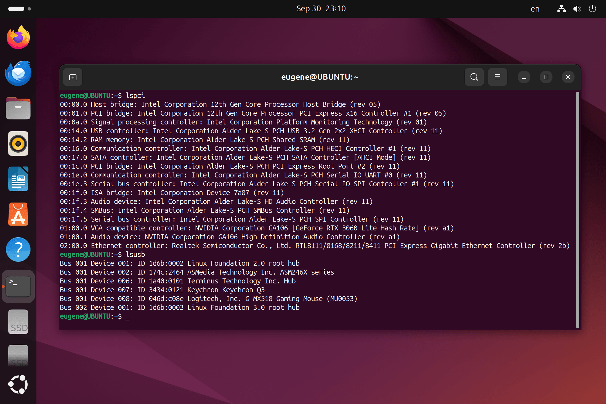Click the terminal vertical scrollbar

(x=577, y=210)
